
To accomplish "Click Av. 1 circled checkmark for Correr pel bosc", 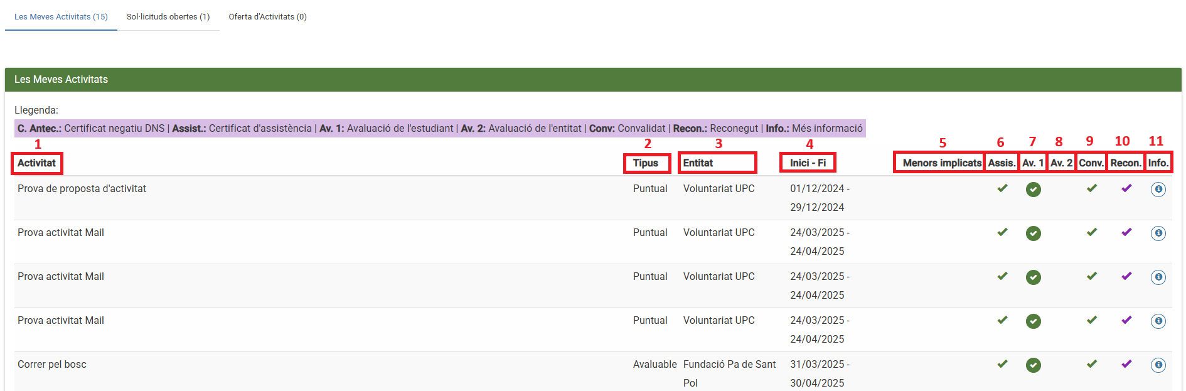I will click(x=1033, y=365).
